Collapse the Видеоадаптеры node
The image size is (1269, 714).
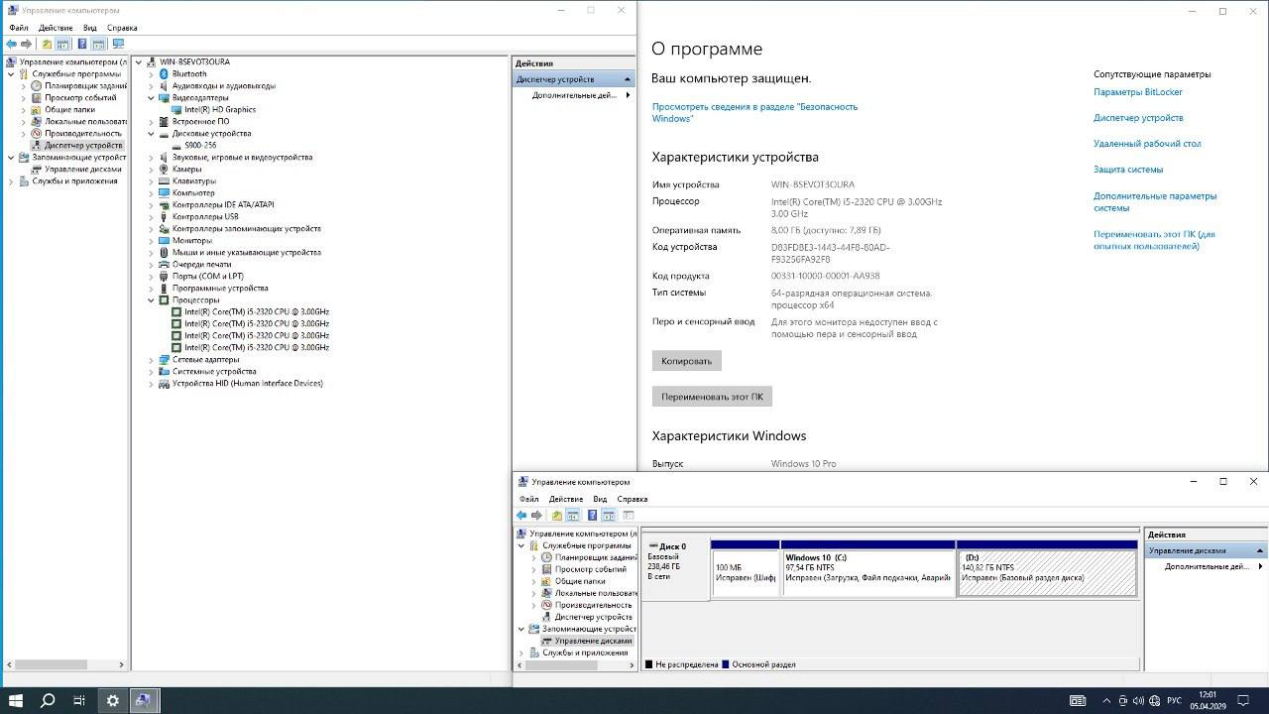[x=152, y=98]
